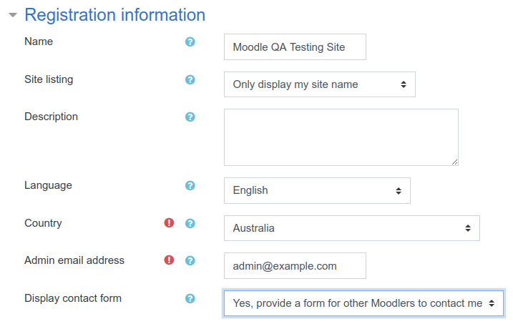Open the Language dropdown showing English
This screenshot has width=513, height=324.
317,190
